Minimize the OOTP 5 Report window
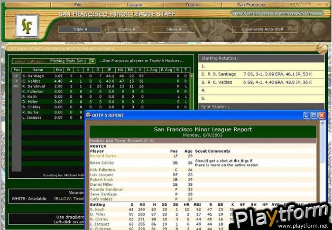 coord(306,115)
